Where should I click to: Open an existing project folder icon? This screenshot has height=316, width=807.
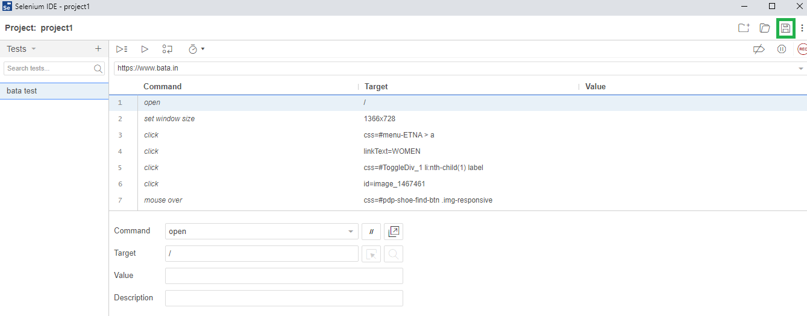click(765, 28)
